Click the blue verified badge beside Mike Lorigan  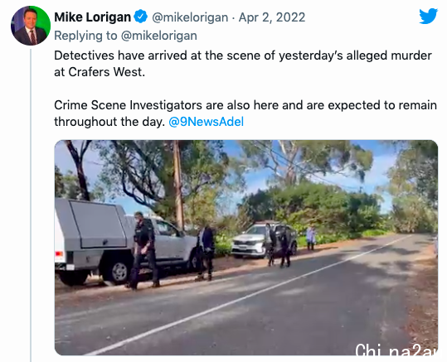click(141, 17)
